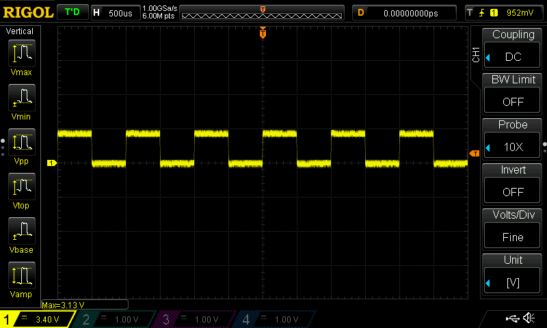Select channel 4 tab
This screenshot has width=547, height=328.
[276, 319]
